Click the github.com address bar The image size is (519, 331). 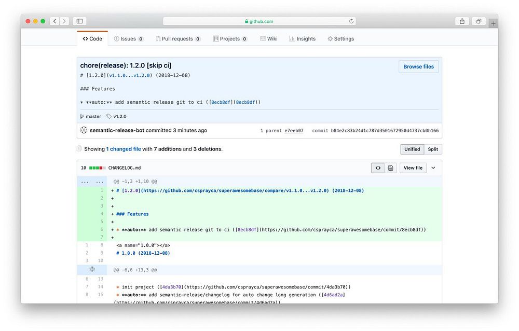(x=259, y=21)
